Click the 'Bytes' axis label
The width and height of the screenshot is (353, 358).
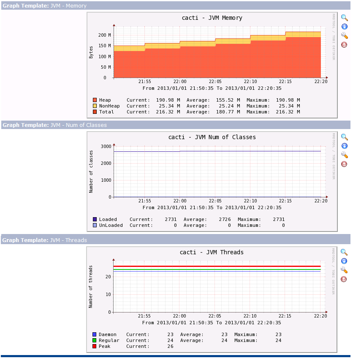[x=91, y=52]
